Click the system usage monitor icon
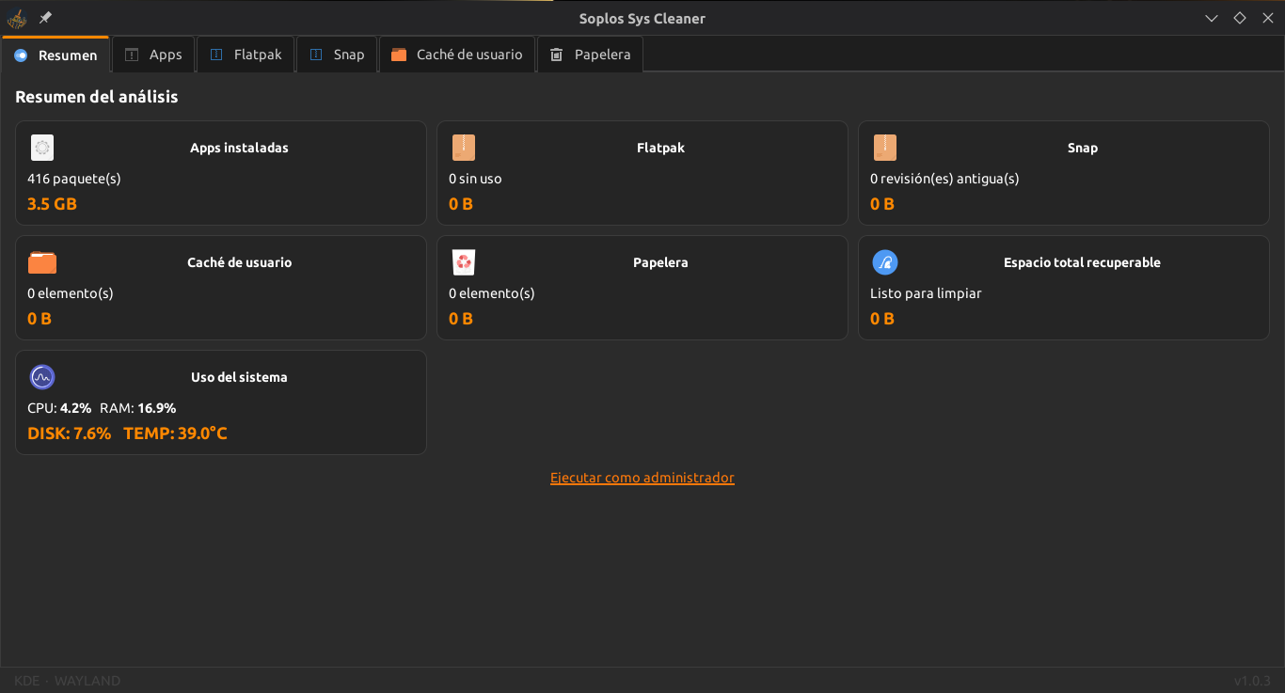Viewport: 1285px width, 693px height. (x=42, y=377)
